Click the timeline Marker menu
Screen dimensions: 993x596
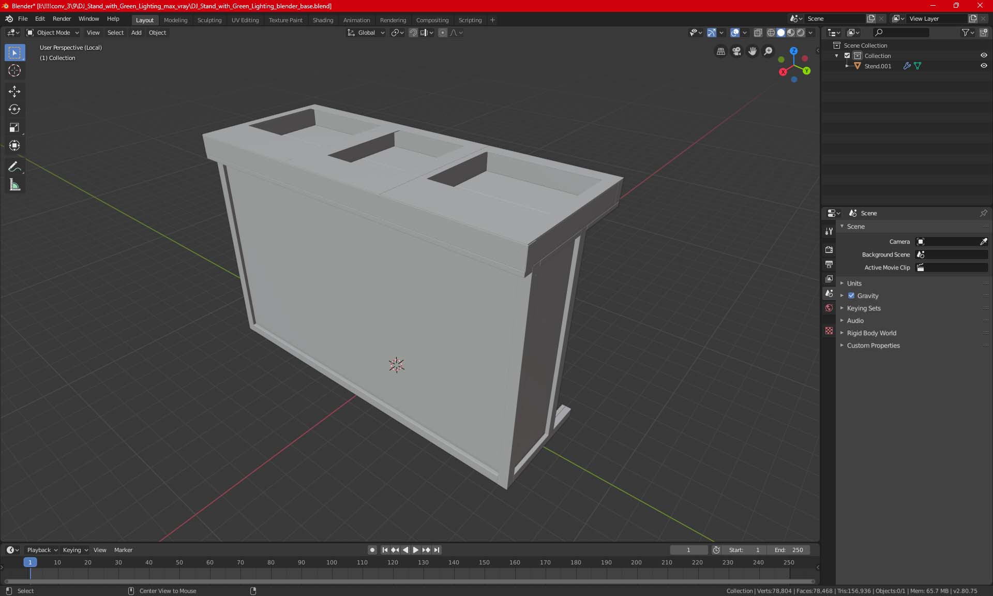click(x=123, y=550)
